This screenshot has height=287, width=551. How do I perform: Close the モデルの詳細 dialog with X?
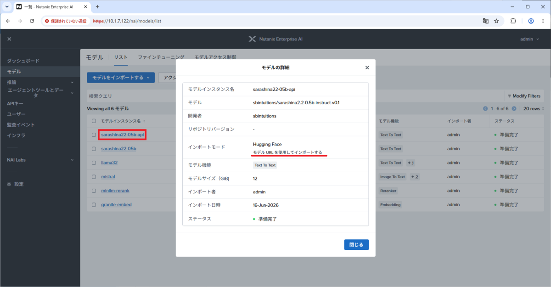pos(367,68)
